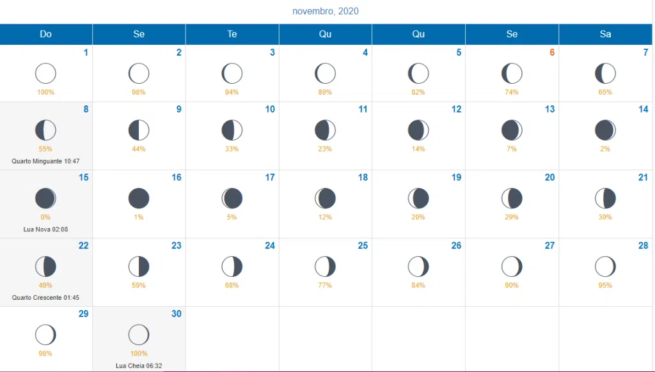This screenshot has width=655, height=372.
Task: Select the 'Do' weekday column header
Action: click(45, 34)
